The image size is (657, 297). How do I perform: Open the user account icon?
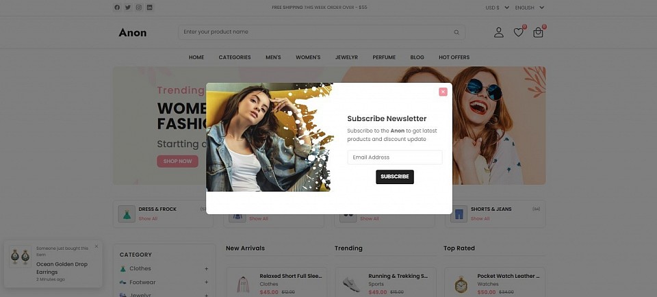point(499,32)
